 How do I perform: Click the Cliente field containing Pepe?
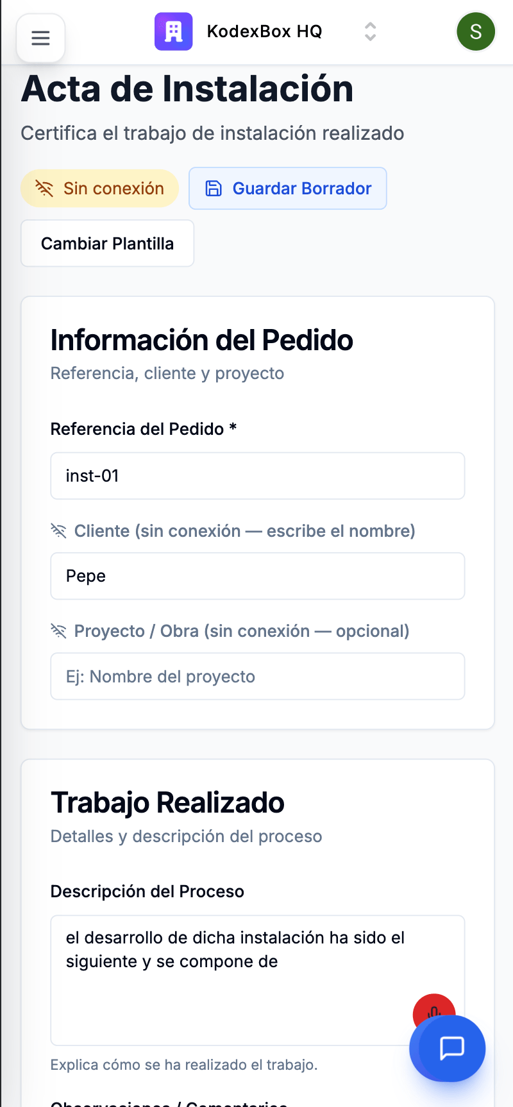click(257, 575)
